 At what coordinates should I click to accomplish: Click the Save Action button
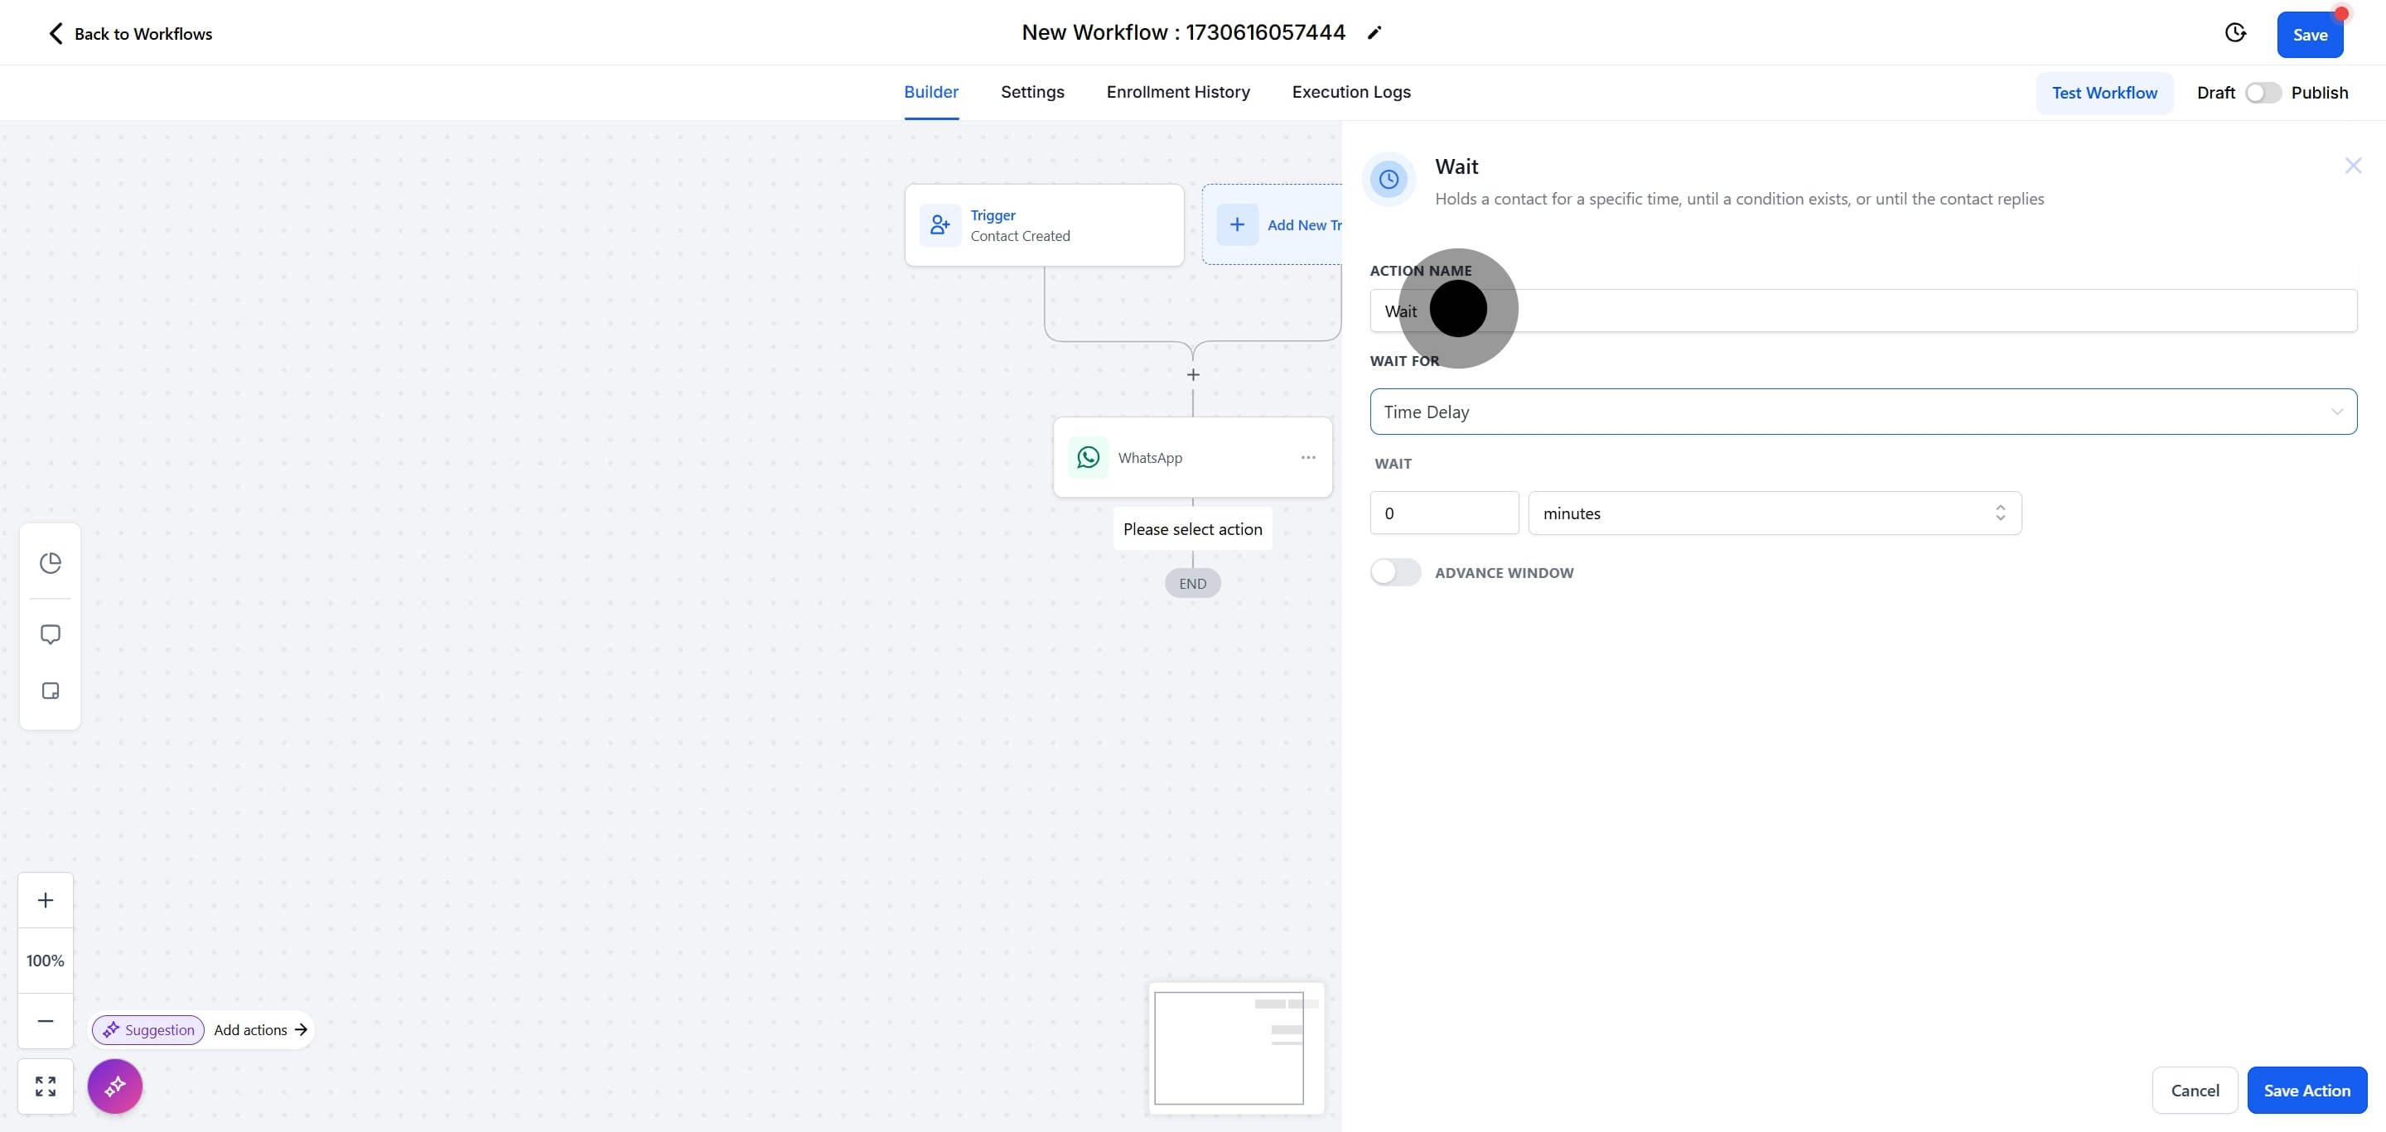click(2306, 1091)
